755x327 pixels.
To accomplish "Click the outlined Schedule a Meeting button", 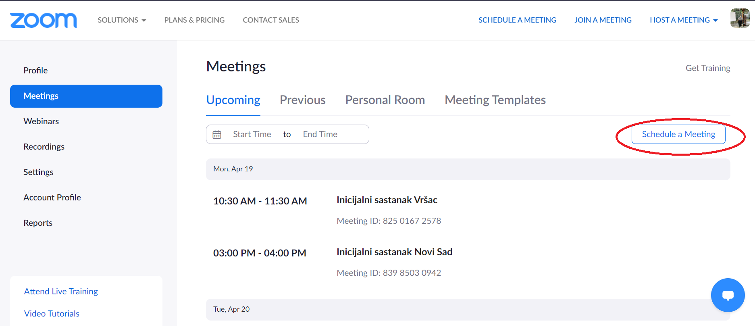I will click(678, 134).
